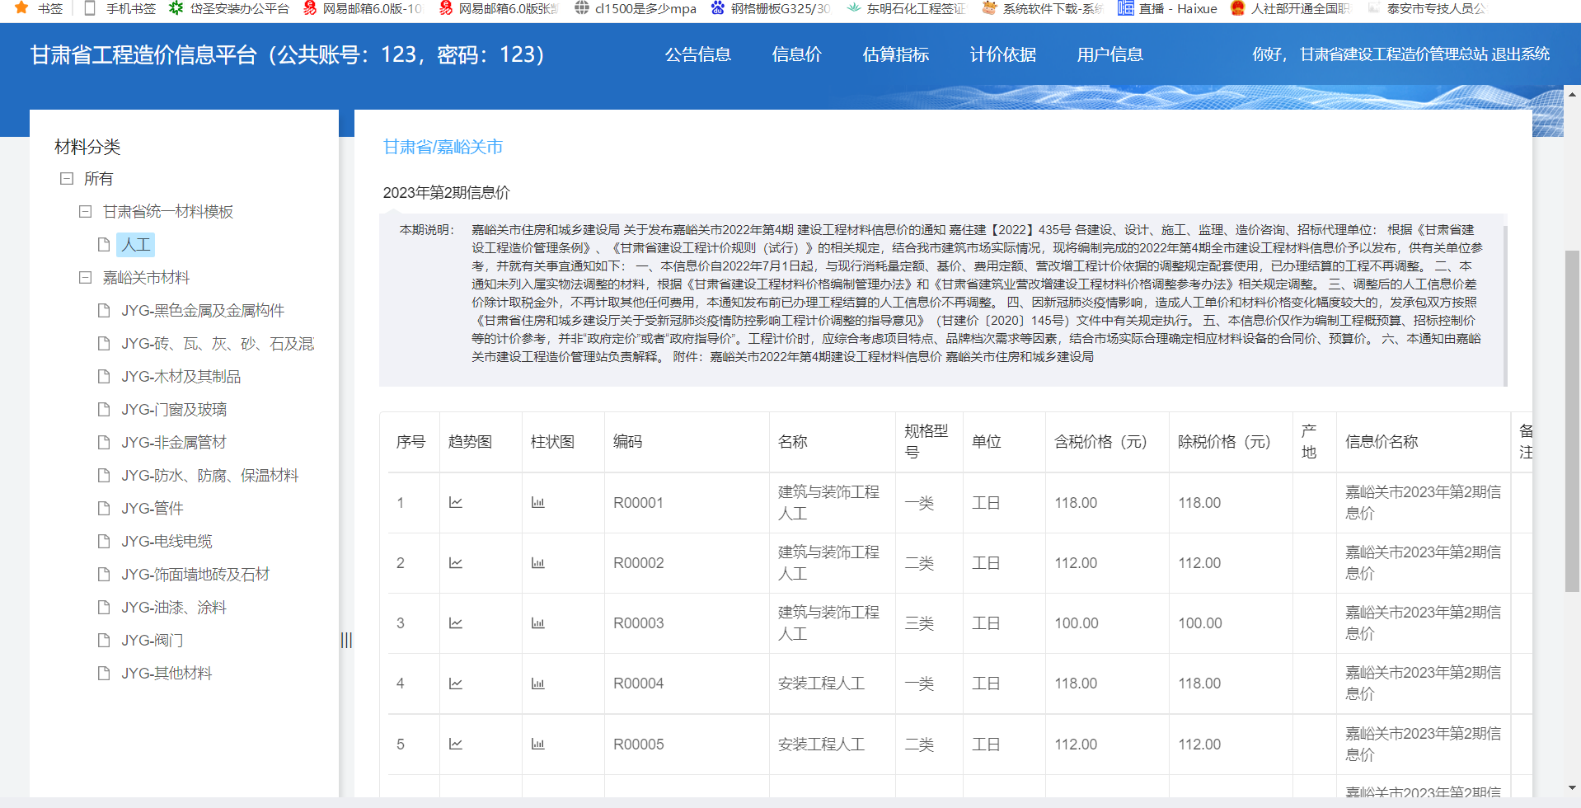Image resolution: width=1581 pixels, height=808 pixels.
Task: Open the 用户信息 menu
Action: [x=1110, y=54]
